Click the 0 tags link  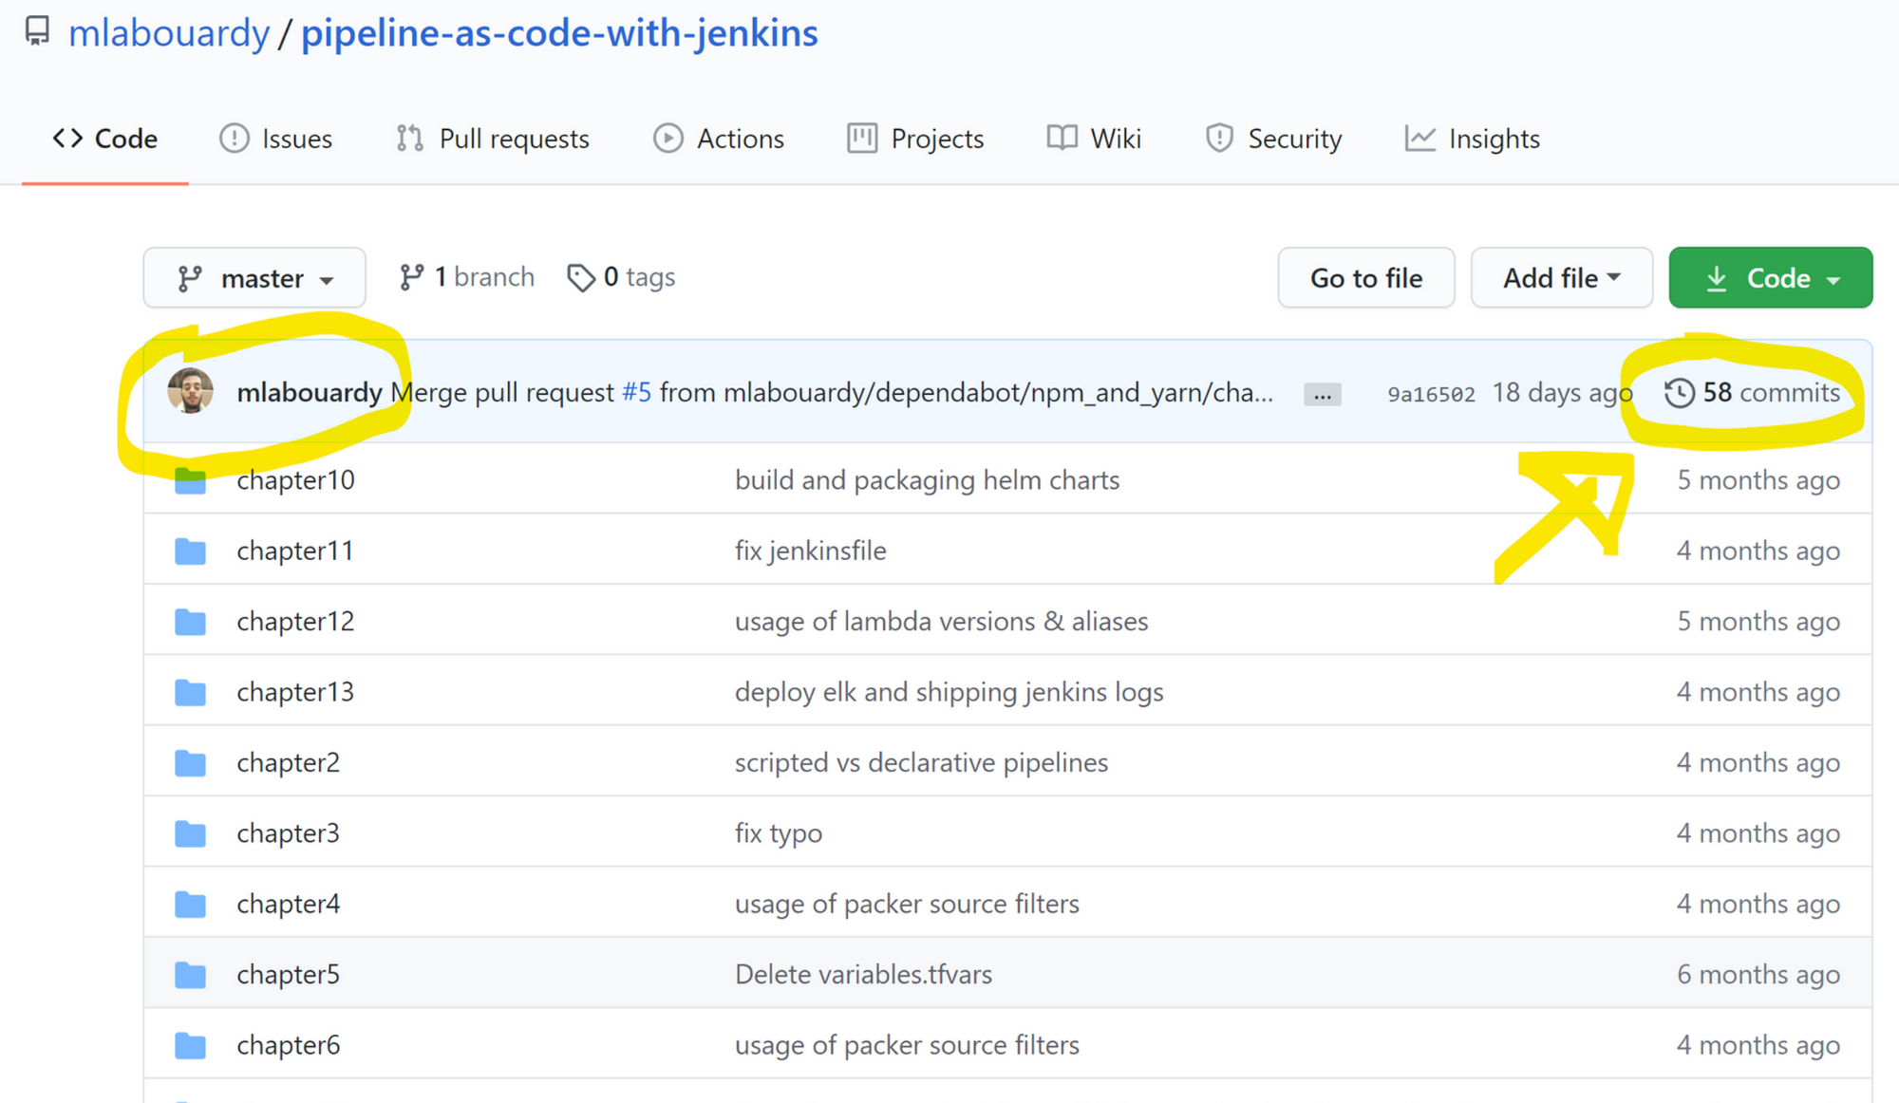coord(622,277)
